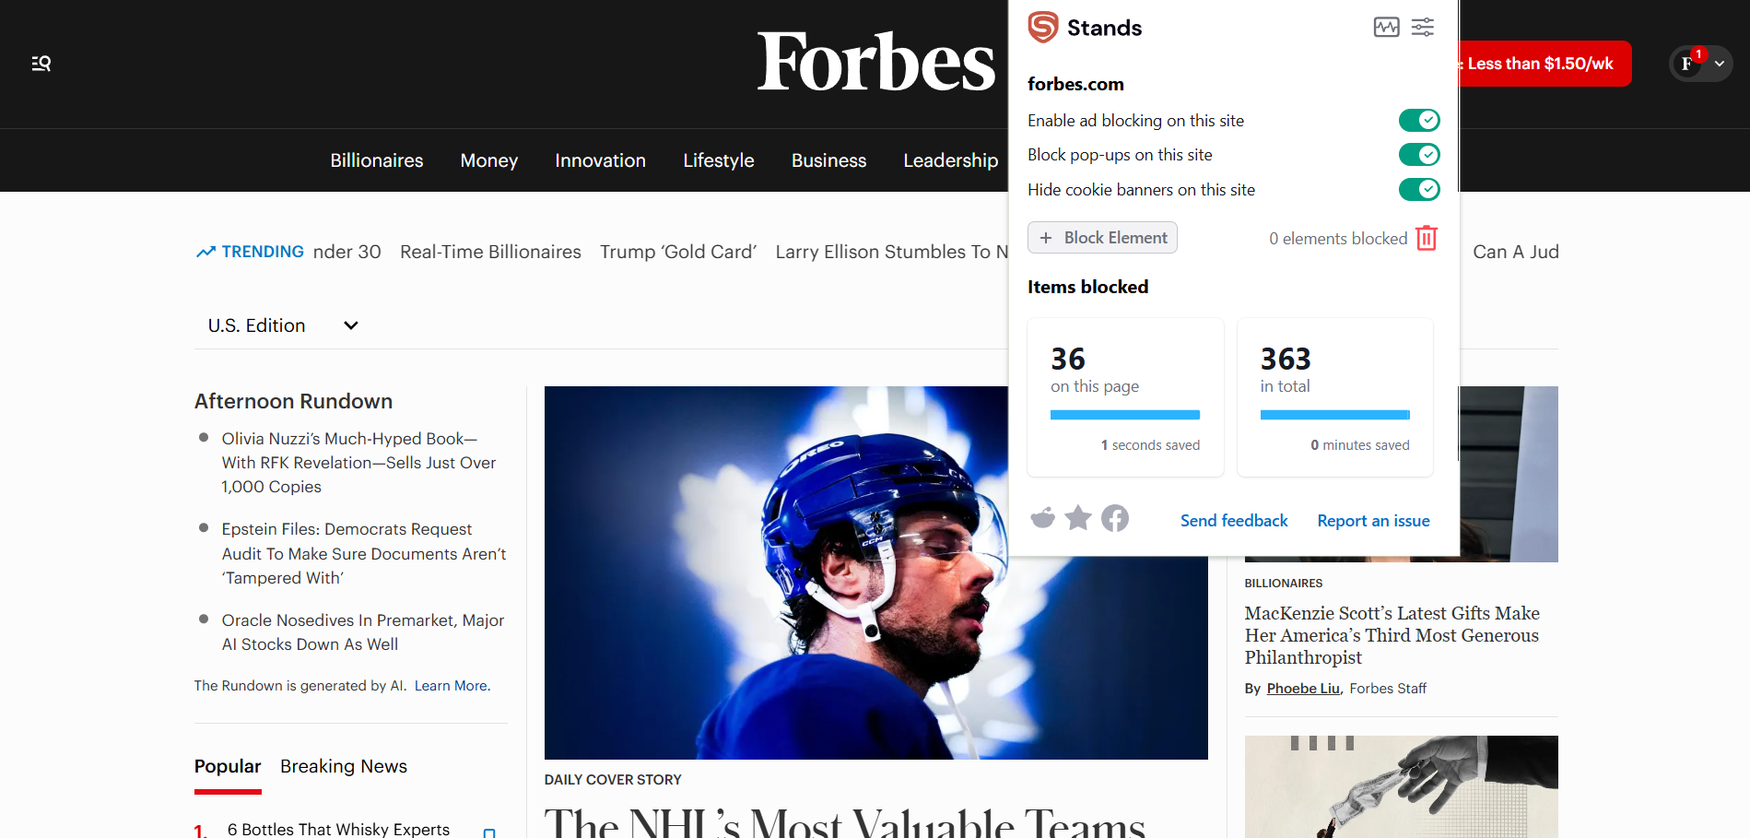Disable ad blocking on forbes.com
Viewport: 1750px width, 838px height.
tap(1418, 120)
